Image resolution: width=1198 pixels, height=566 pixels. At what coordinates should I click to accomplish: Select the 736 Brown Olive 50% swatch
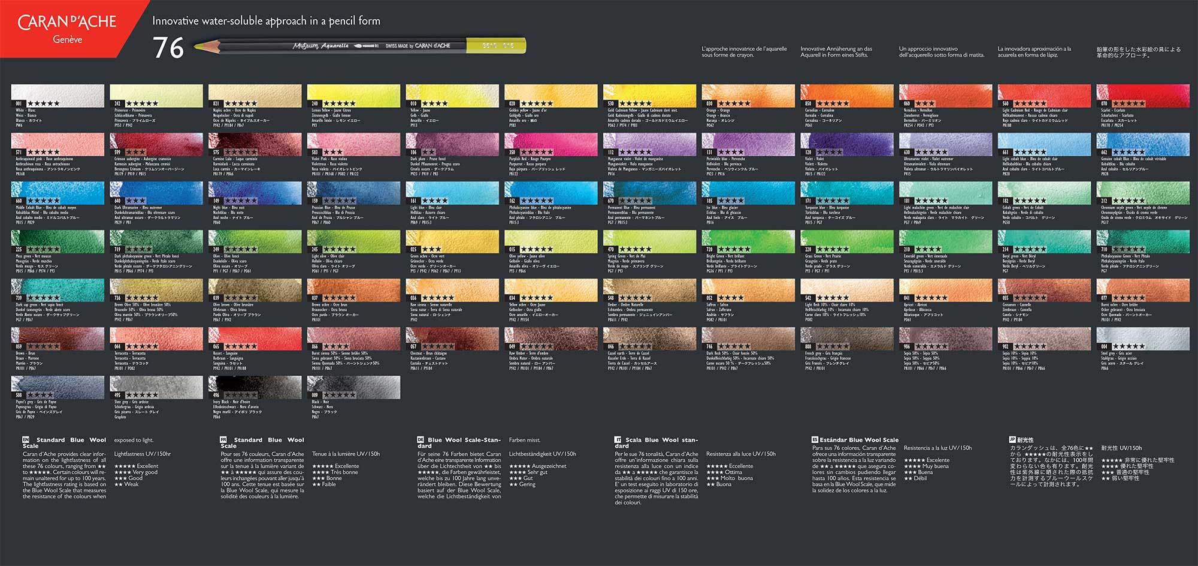(156, 290)
